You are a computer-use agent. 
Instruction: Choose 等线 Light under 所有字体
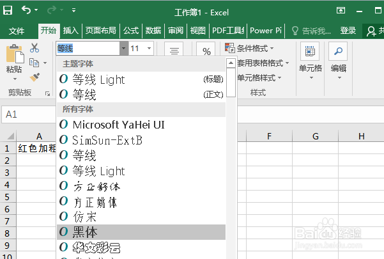click(x=141, y=171)
